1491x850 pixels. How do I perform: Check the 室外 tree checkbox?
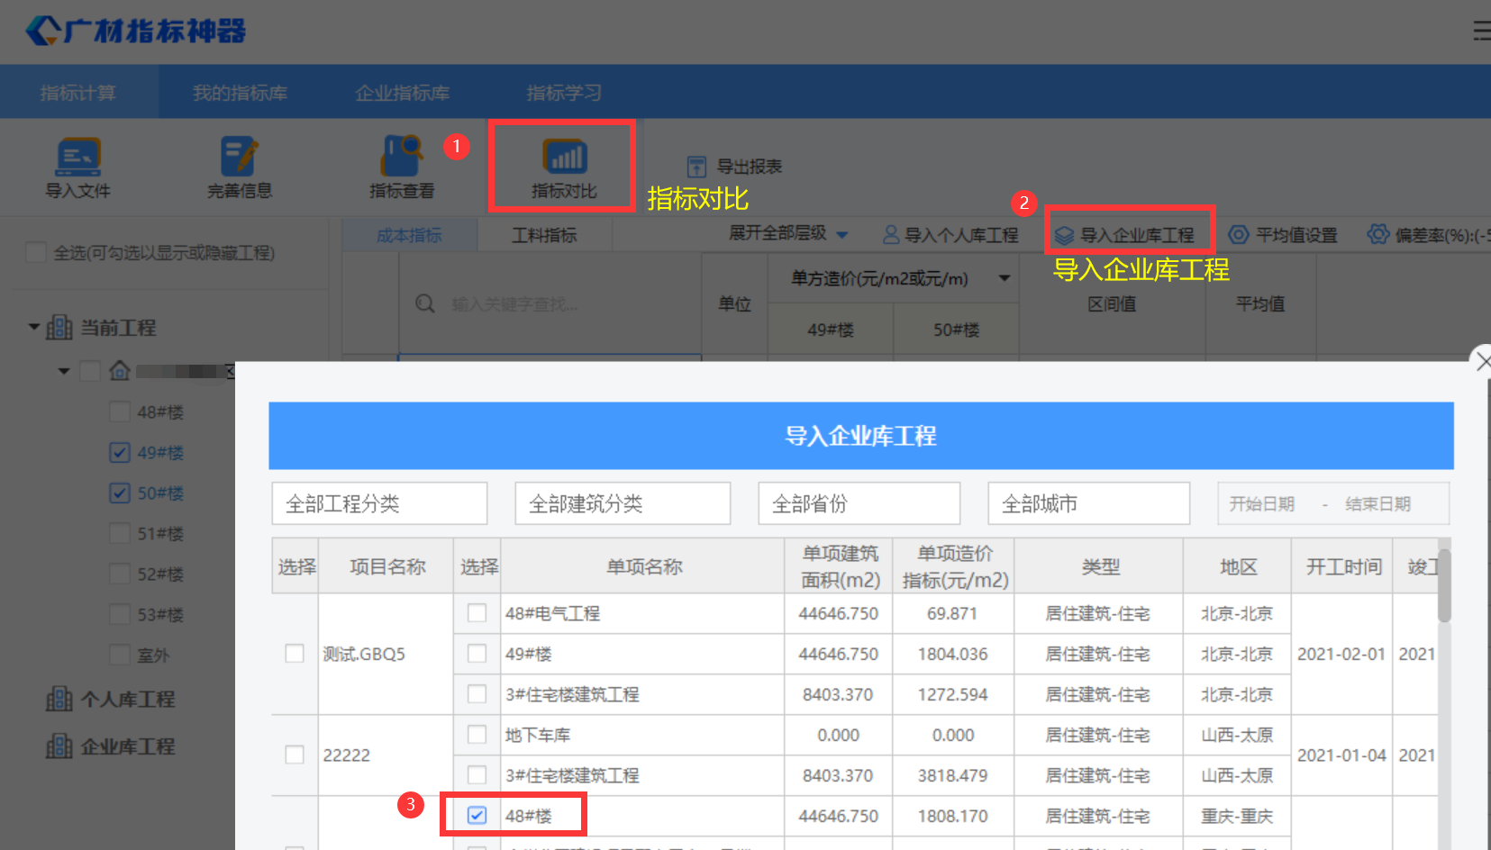[x=119, y=655]
